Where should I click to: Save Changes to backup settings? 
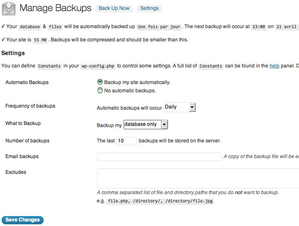point(22,220)
